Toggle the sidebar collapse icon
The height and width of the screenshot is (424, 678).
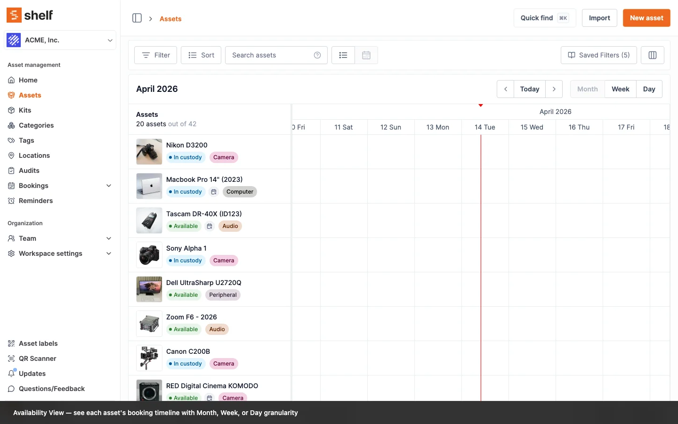point(137,18)
